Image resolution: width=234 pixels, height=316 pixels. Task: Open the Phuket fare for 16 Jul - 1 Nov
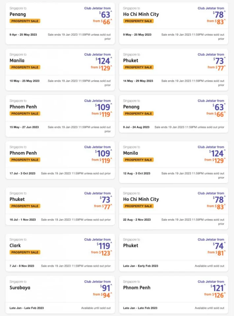[x=60, y=206]
